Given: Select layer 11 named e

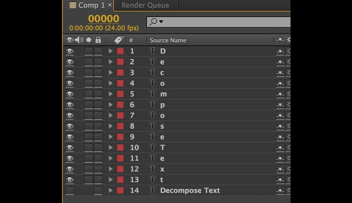Looking at the screenshot, I should (162, 159).
